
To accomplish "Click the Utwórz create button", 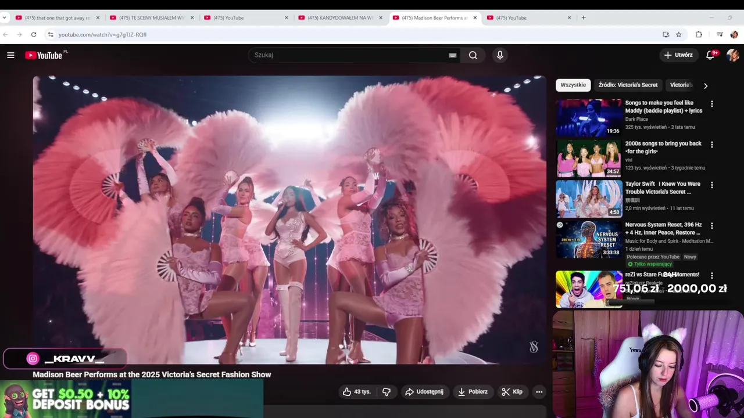I will point(678,55).
